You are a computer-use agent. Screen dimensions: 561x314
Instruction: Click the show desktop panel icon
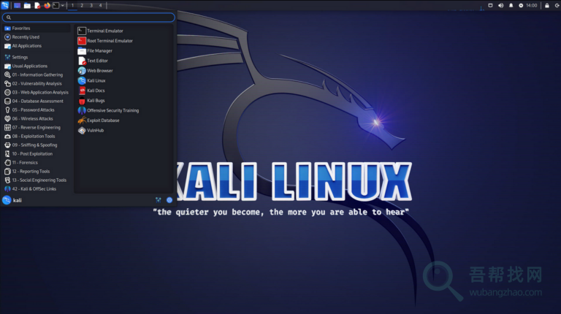point(17,5)
